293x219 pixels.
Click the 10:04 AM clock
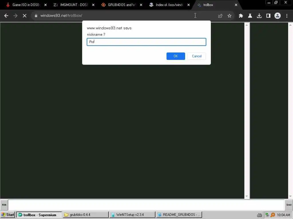click(284, 215)
